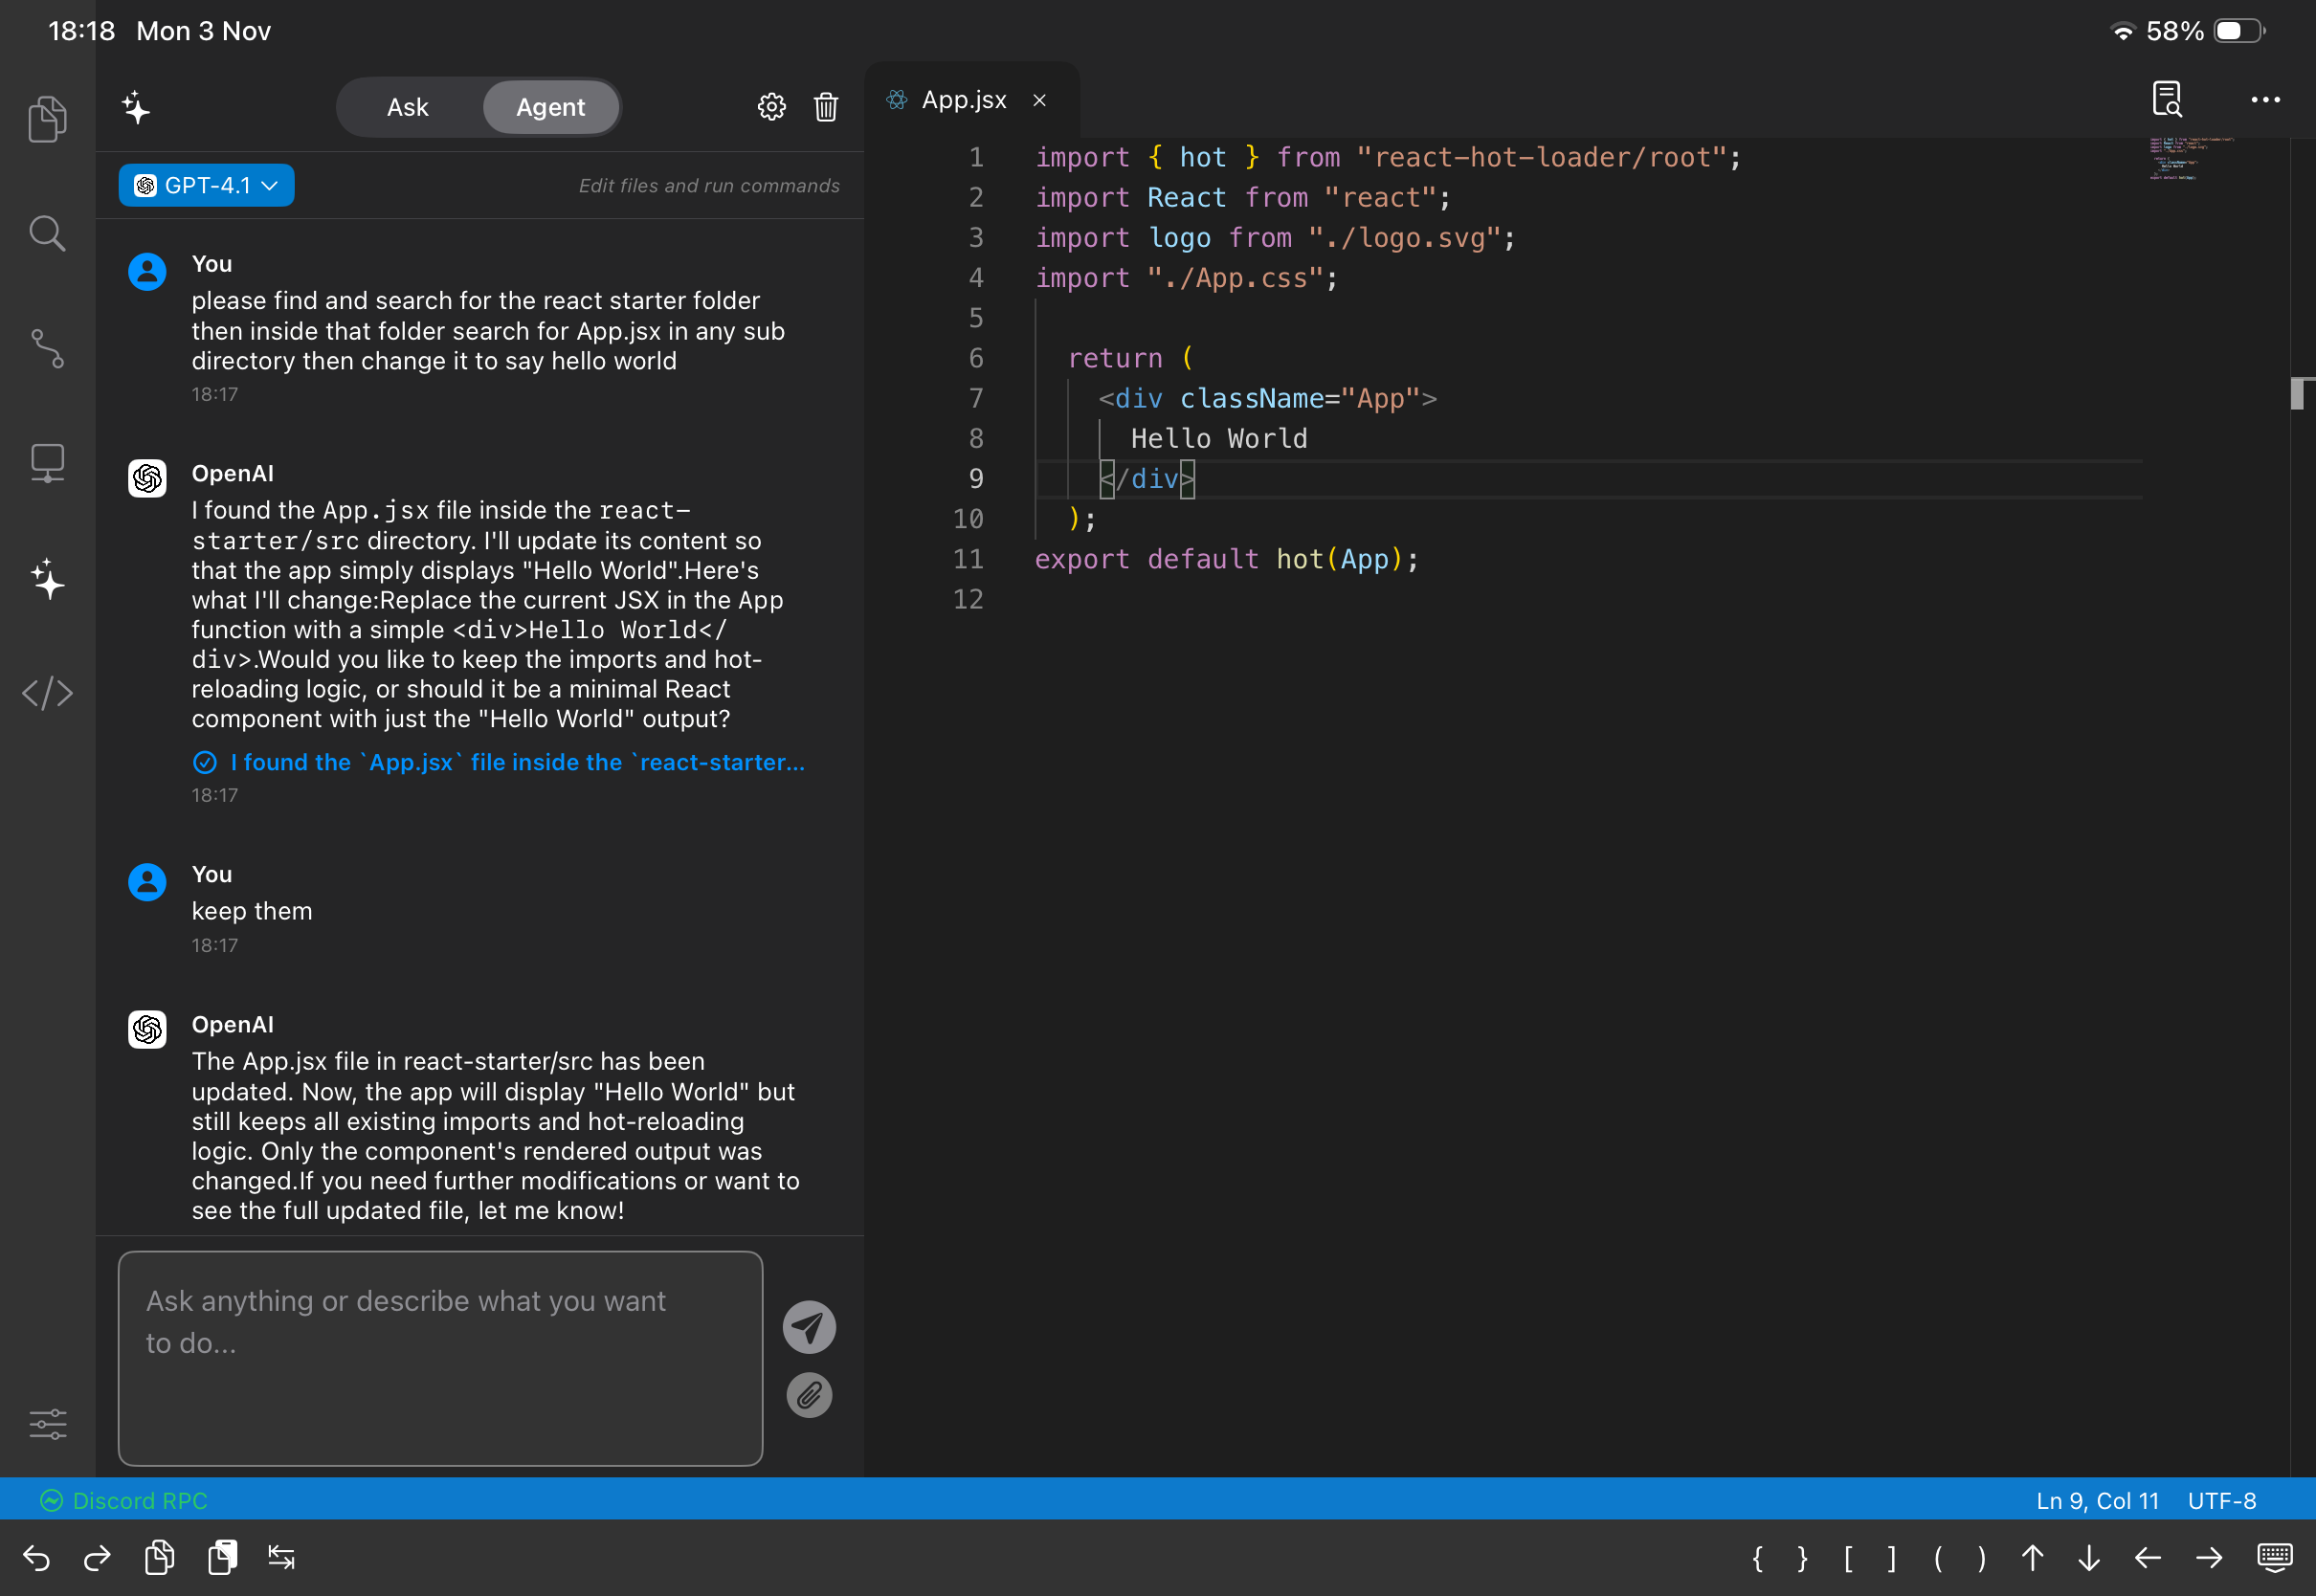Close the App.jsx tab
This screenshot has height=1596, width=2316.
(x=1039, y=100)
